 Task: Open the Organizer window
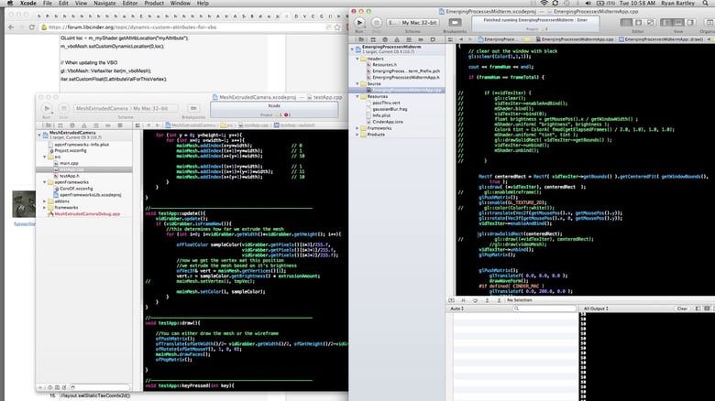point(709,22)
